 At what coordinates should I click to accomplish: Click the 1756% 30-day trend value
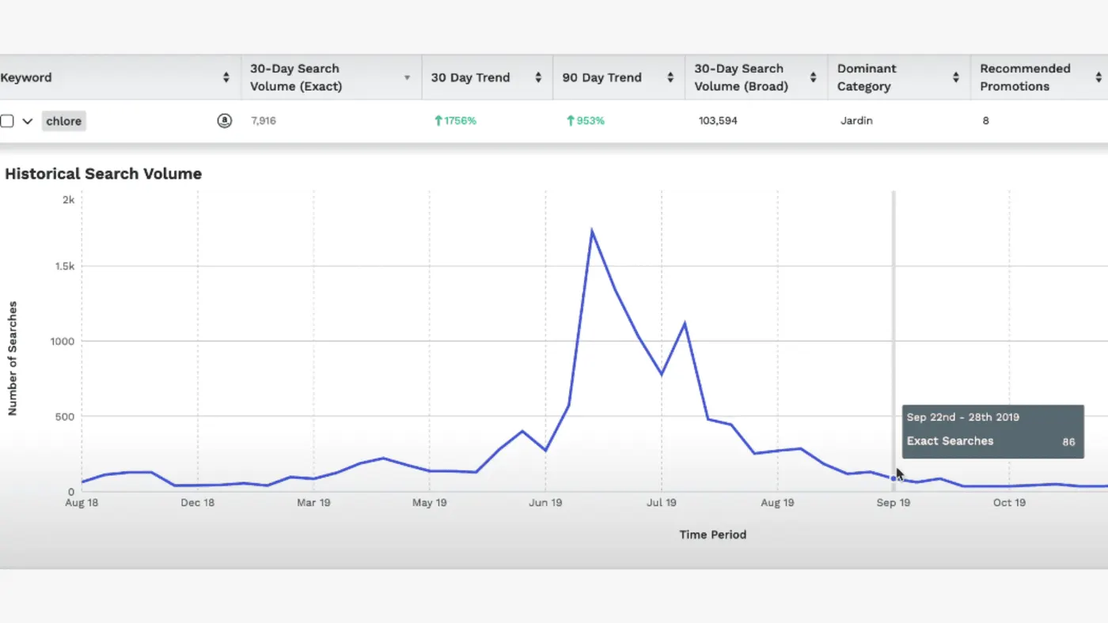click(455, 121)
